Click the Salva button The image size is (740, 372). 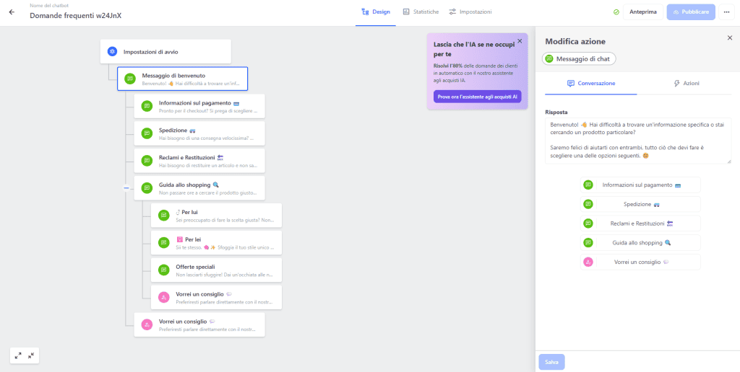(x=551, y=362)
